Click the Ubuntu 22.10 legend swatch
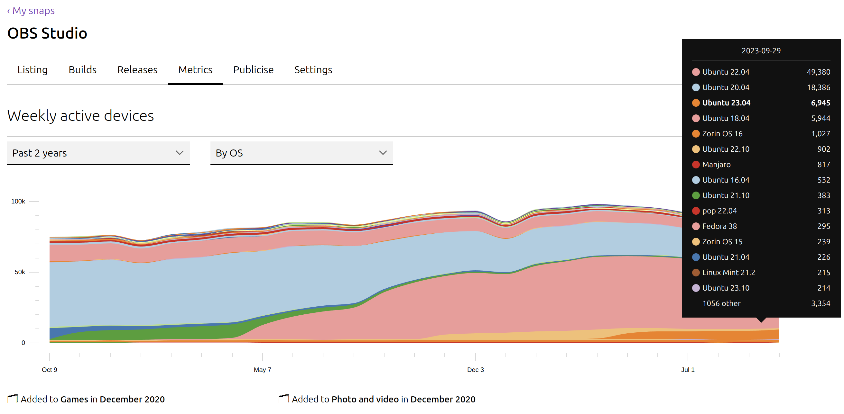This screenshot has height=414, width=844. 696,149
